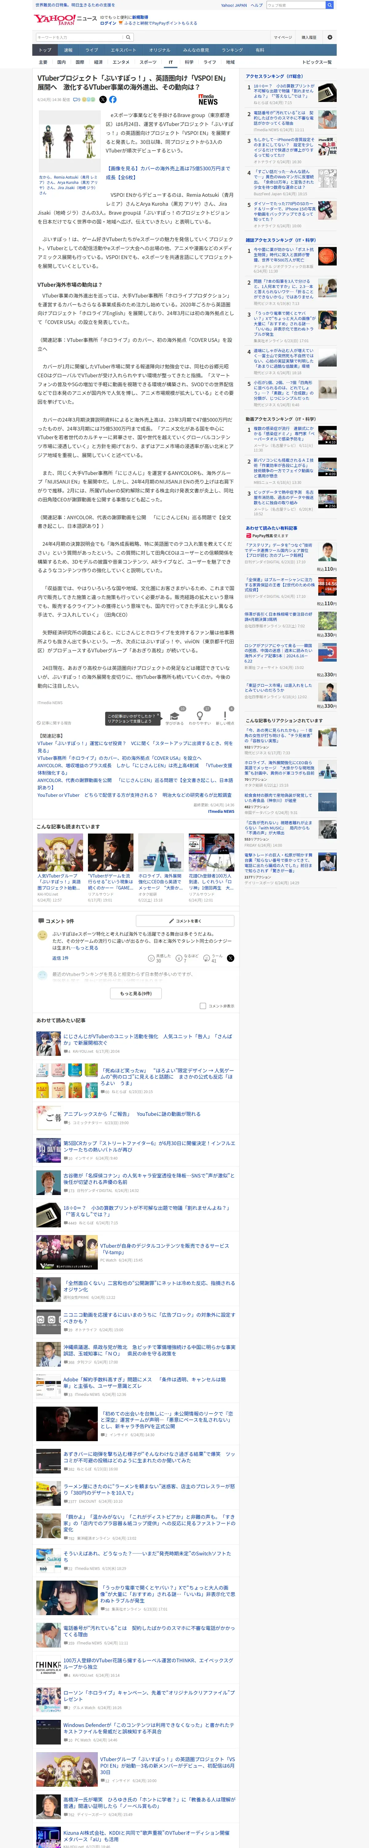Viewport: 369px width, 1848px height.
Task: Click the article comment count bubble icon
Action: pos(77,100)
